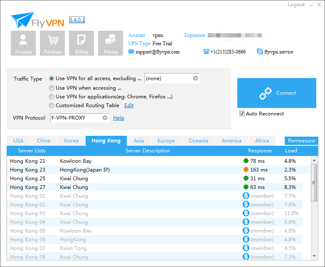The image size is (325, 267).
Task: Switch to the USA server tab
Action: [18, 141]
